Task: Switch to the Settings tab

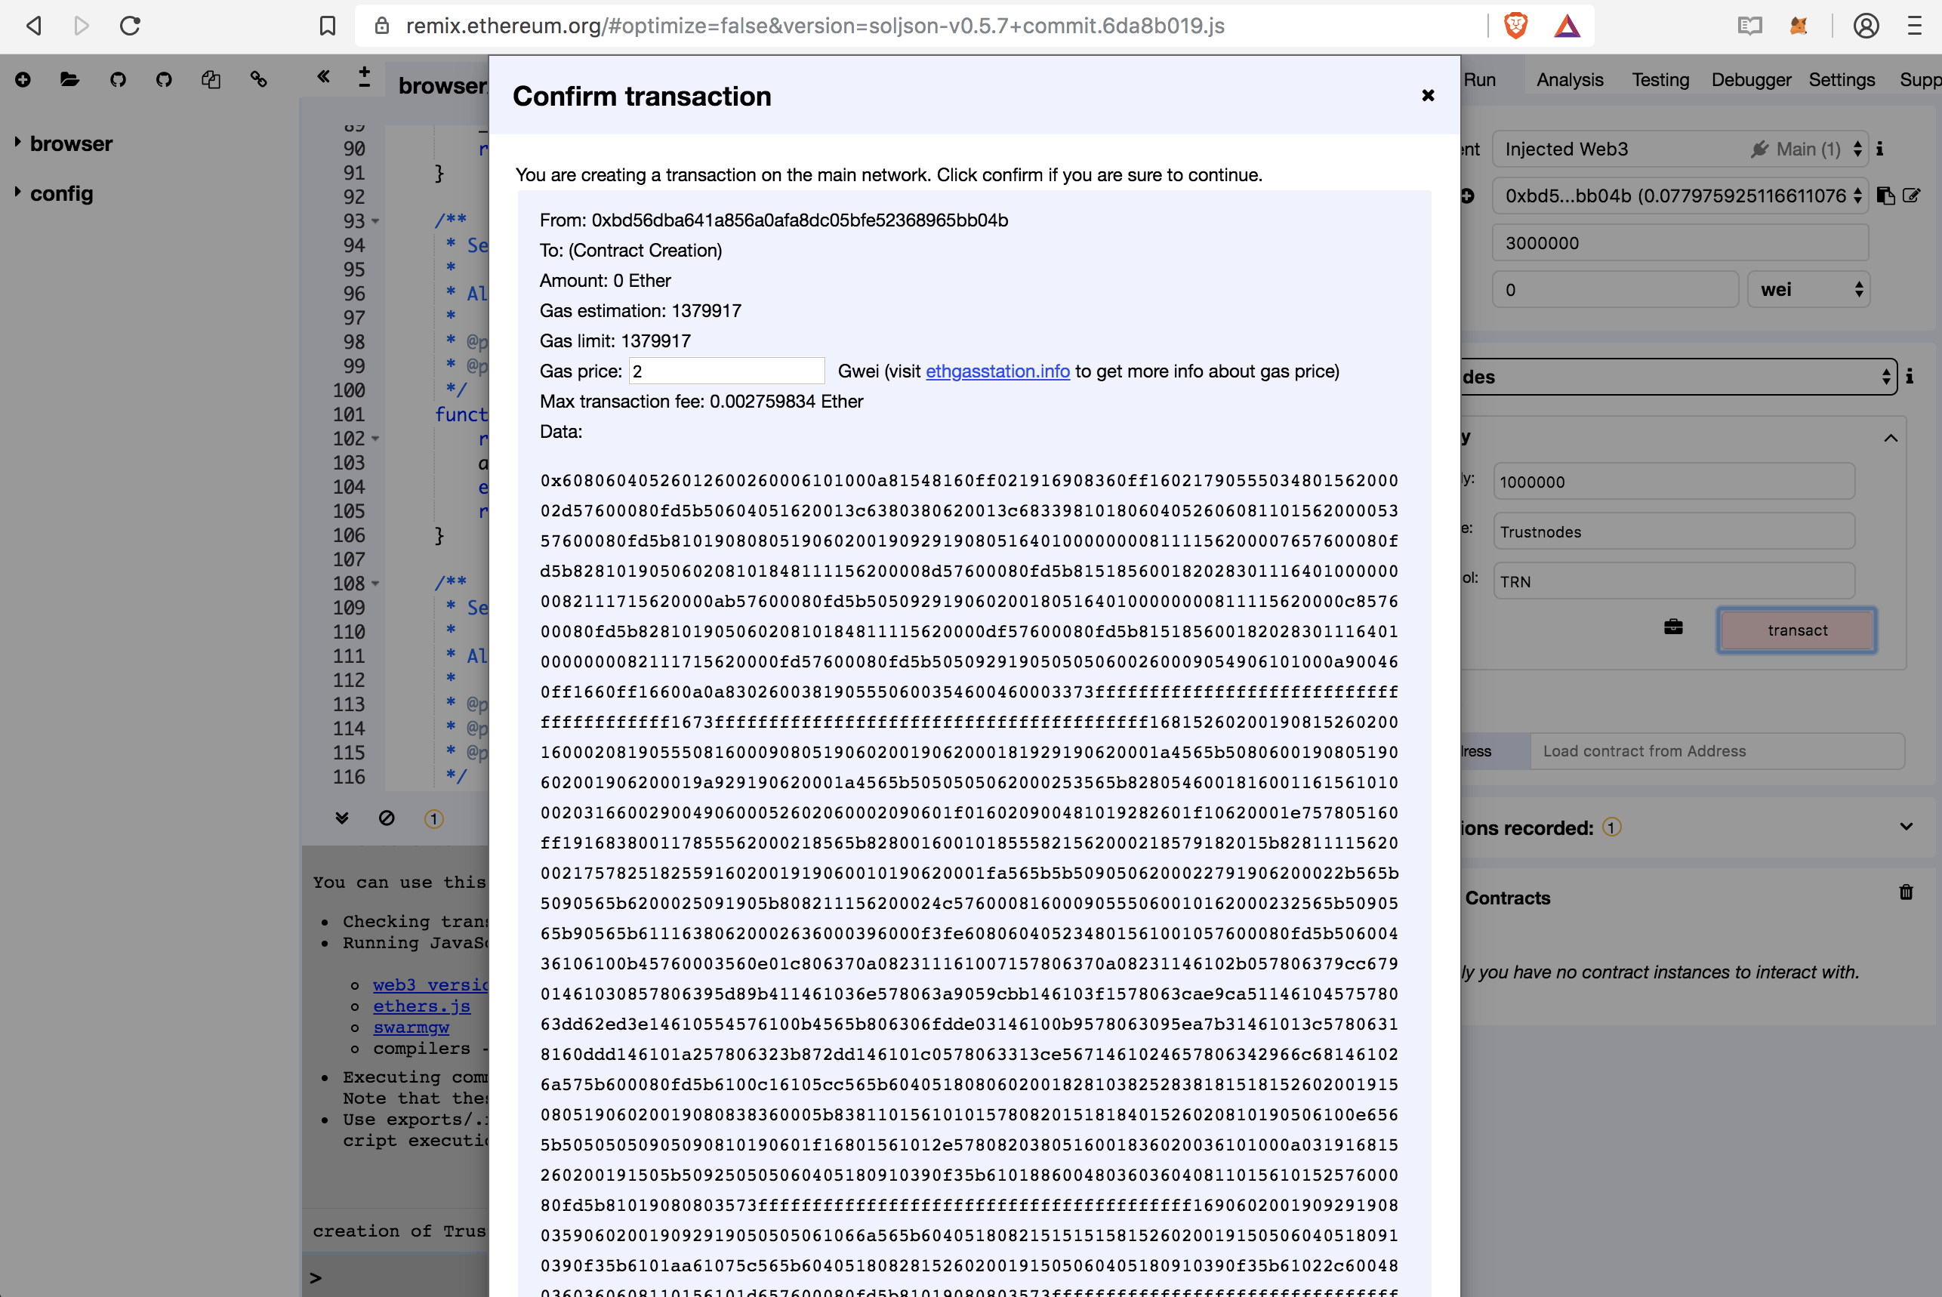Action: (1841, 79)
